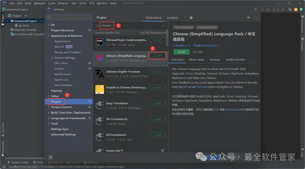
Task: Click the JetBrains s.r.o. vendor link
Action: pos(182,45)
